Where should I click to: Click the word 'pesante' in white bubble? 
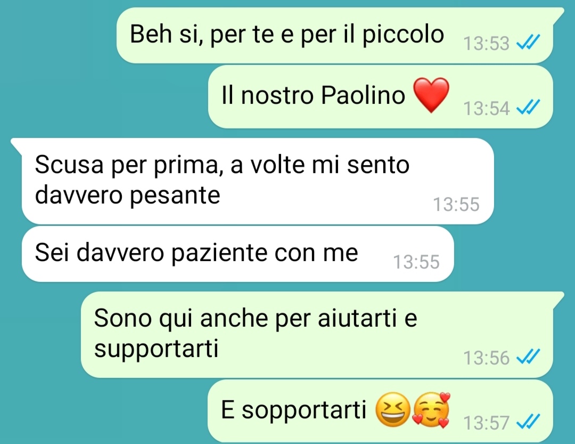[175, 195]
